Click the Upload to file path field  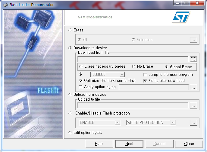tap(133, 105)
